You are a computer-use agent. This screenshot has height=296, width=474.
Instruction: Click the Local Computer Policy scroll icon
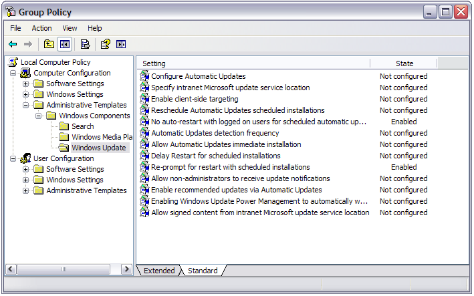click(x=13, y=62)
